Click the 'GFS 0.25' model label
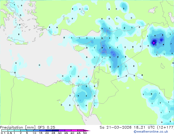This screenshot has height=134, width=174. 46,127
